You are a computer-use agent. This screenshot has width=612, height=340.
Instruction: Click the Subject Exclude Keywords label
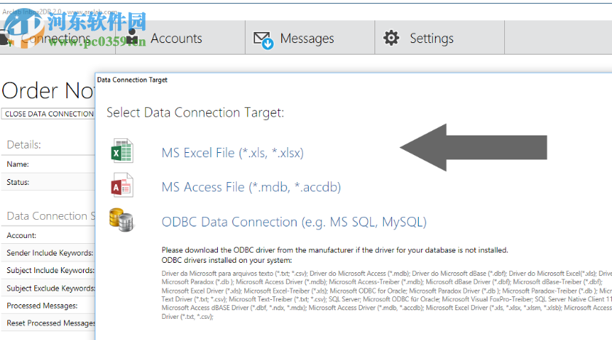[50, 288]
